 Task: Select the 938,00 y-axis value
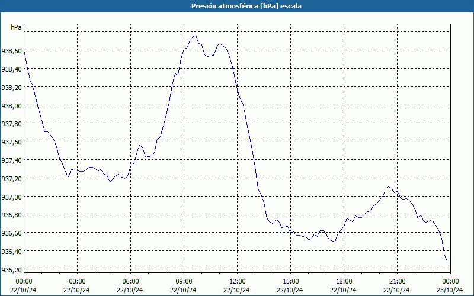click(11, 106)
